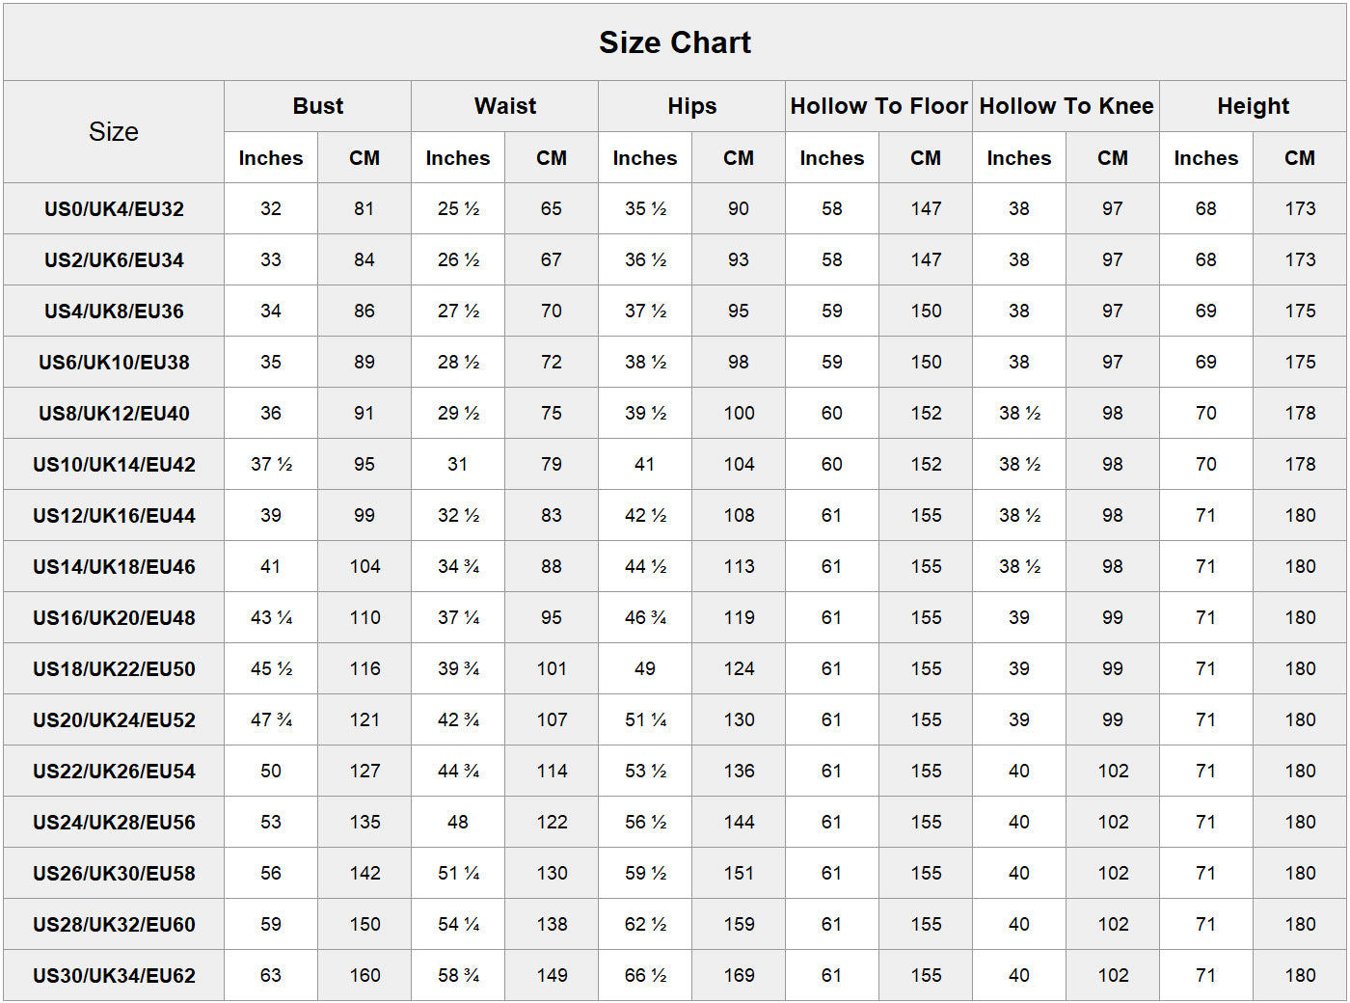Select the US22/UK26/EU54 row label
Viewport: 1350px width, 1003px height.
click(x=114, y=772)
